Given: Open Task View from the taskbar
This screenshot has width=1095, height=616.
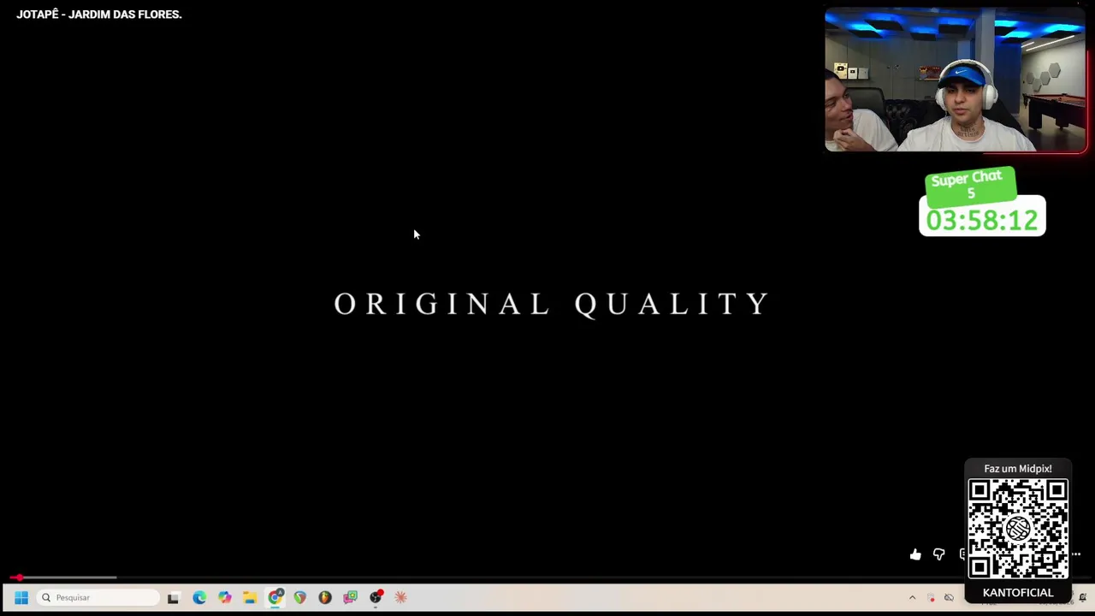Looking at the screenshot, I should coord(174,597).
